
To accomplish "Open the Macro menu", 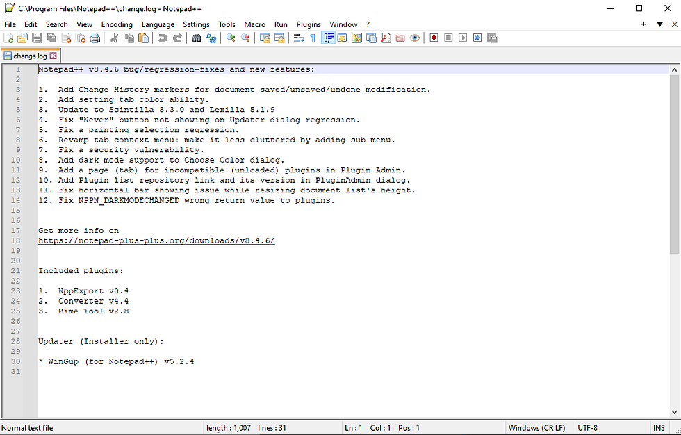I will click(x=254, y=24).
